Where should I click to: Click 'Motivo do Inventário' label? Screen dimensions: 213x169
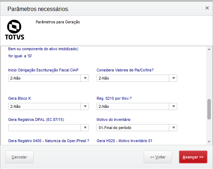(114, 120)
